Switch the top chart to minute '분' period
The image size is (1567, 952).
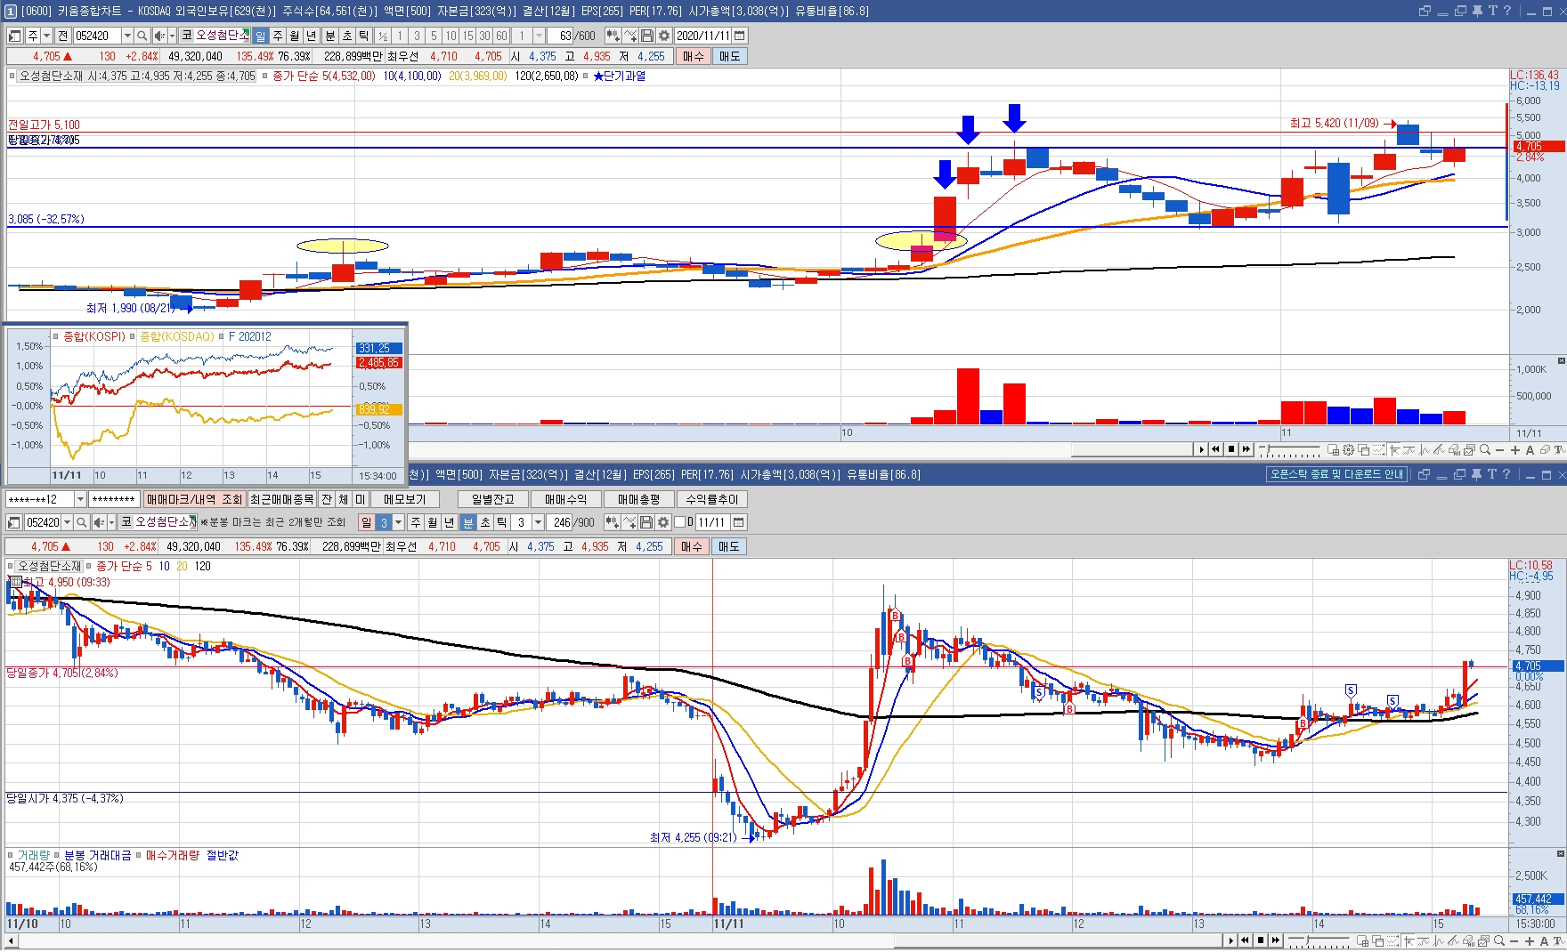(x=329, y=36)
